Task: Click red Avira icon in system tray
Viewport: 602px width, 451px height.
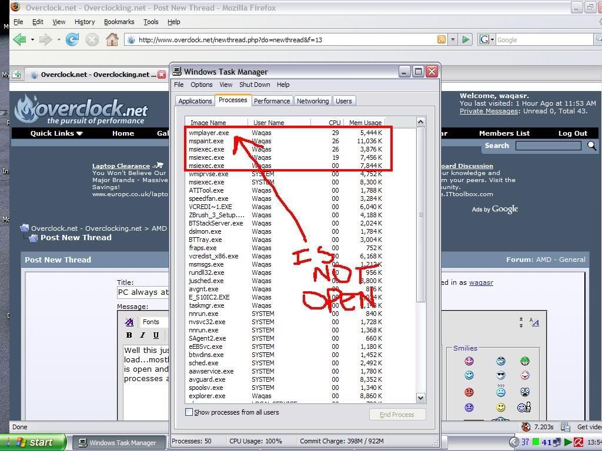Action: point(578,443)
